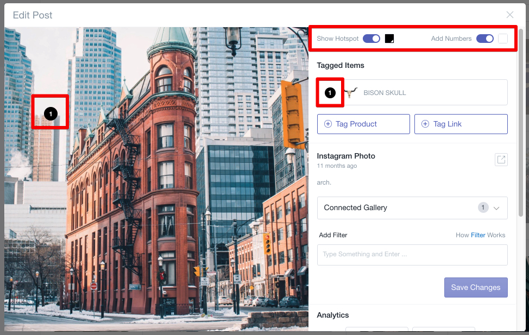This screenshot has height=335, width=529.
Task: Open the white number color swatch
Action: (503, 39)
